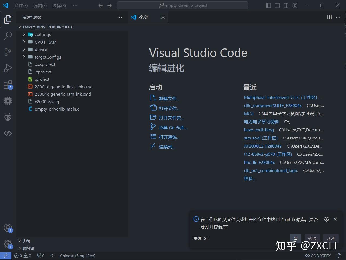This screenshot has width=346, height=260.
Task: Toggle the bottom panel visibility
Action: pos(277,5)
